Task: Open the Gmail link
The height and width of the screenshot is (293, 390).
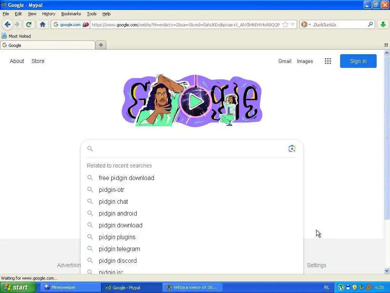Action: pos(285,61)
